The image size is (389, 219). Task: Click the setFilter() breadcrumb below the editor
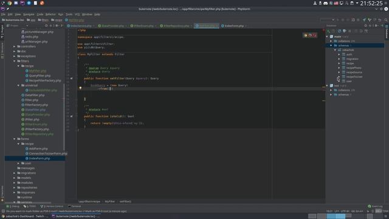[125, 201]
